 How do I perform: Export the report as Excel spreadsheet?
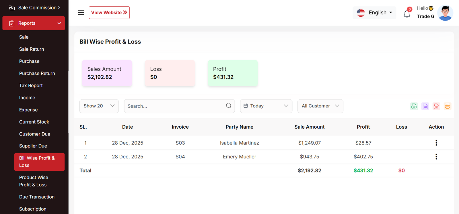425,106
